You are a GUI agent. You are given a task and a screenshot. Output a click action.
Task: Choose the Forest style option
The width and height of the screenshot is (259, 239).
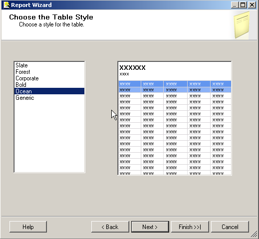49,72
